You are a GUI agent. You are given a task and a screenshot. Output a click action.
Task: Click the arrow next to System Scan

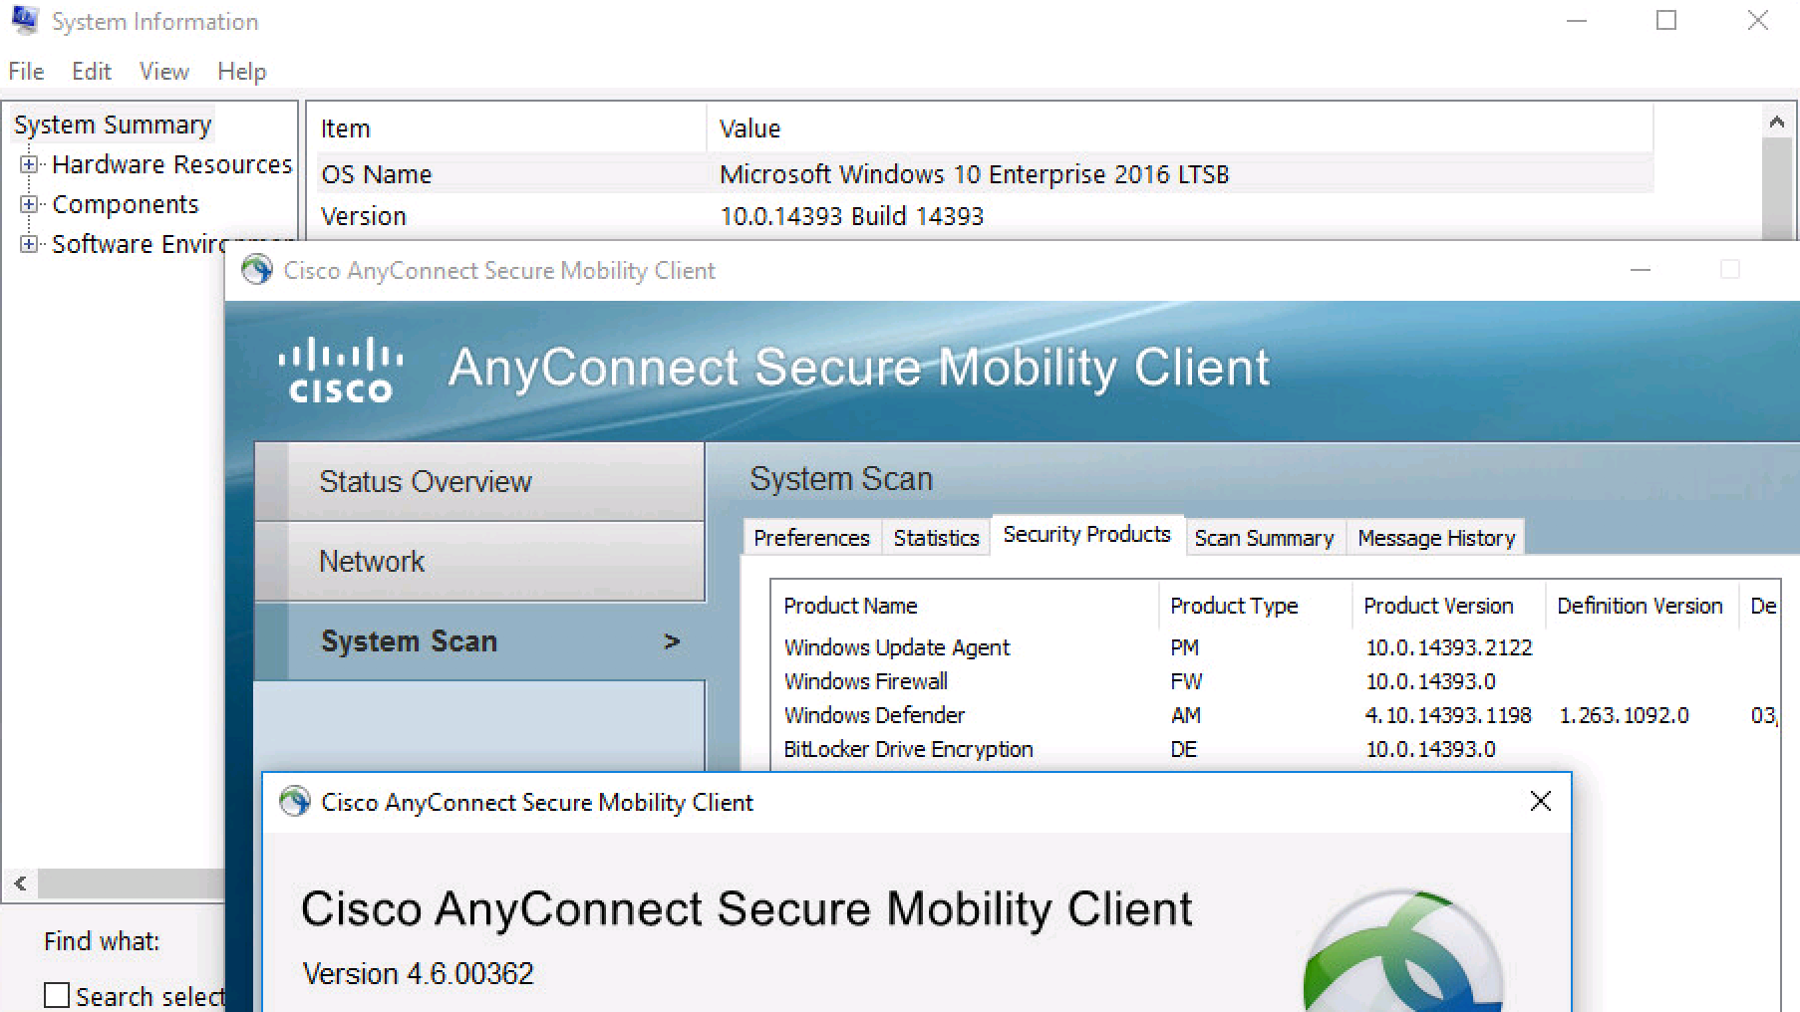[x=672, y=641]
